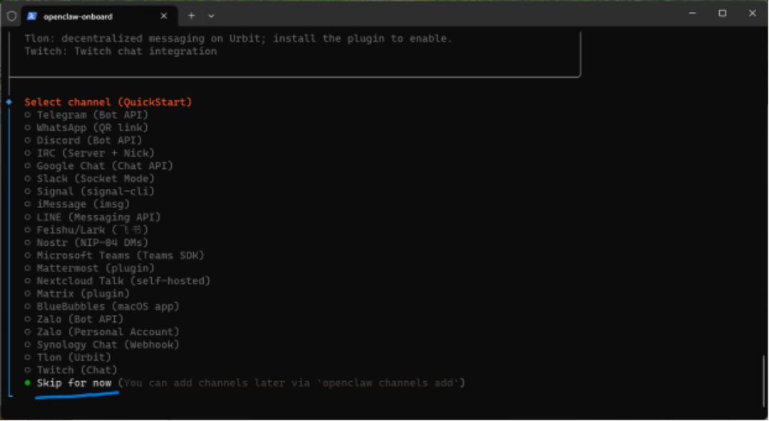Choose WhatsApp (QR link) channel option
This screenshot has width=769, height=421.
pos(92,128)
